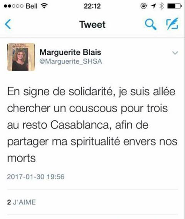185x219 pixels.
Task: Tap the rotation lock status icon
Action: [x=144, y=6]
